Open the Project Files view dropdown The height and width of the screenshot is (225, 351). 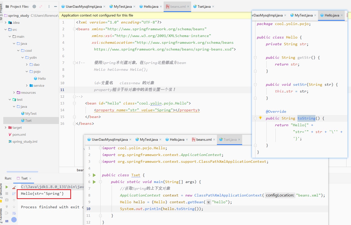pos(20,6)
